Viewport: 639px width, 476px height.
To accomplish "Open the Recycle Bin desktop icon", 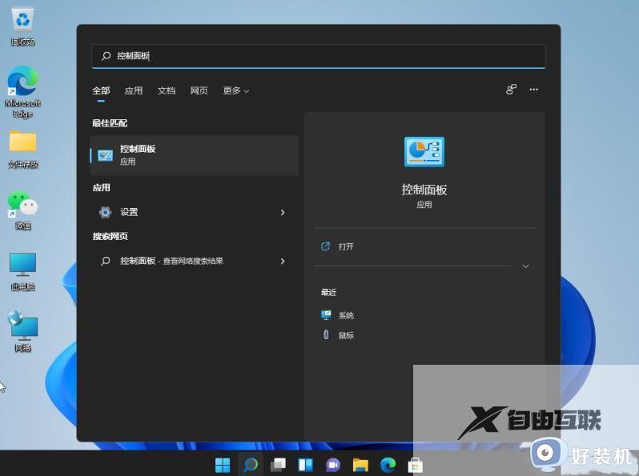I will (22, 27).
